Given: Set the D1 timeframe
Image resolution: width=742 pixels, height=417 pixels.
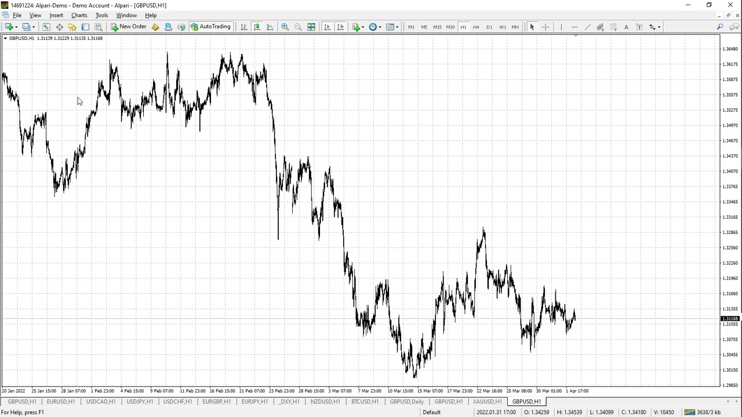Looking at the screenshot, I should click(x=489, y=27).
